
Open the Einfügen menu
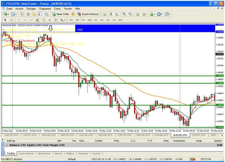point(31,9)
